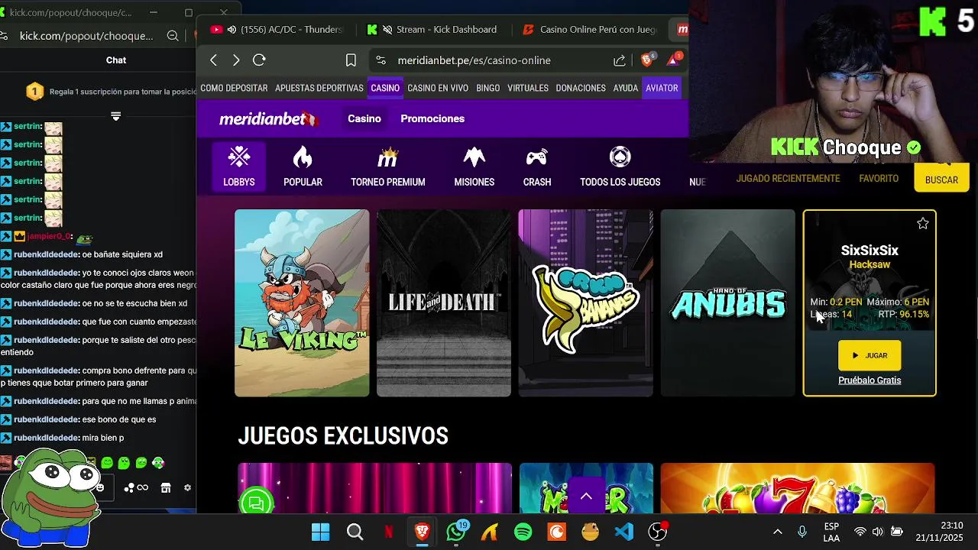Open chat settings gear in Kick chat
The image size is (978, 550).
click(187, 487)
